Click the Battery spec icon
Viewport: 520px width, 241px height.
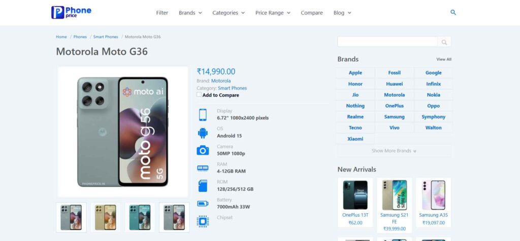(203, 204)
